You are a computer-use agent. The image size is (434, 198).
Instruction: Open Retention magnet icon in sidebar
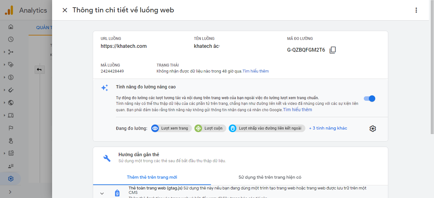coord(11,90)
